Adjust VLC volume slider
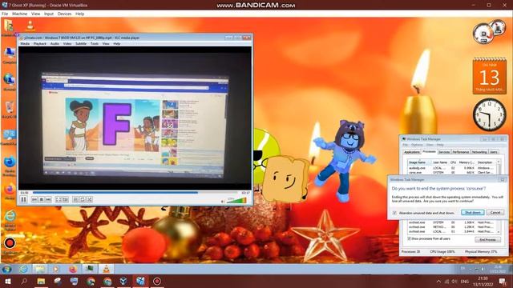Viewport: 513px width, 288px height. pyautogui.click(x=236, y=201)
